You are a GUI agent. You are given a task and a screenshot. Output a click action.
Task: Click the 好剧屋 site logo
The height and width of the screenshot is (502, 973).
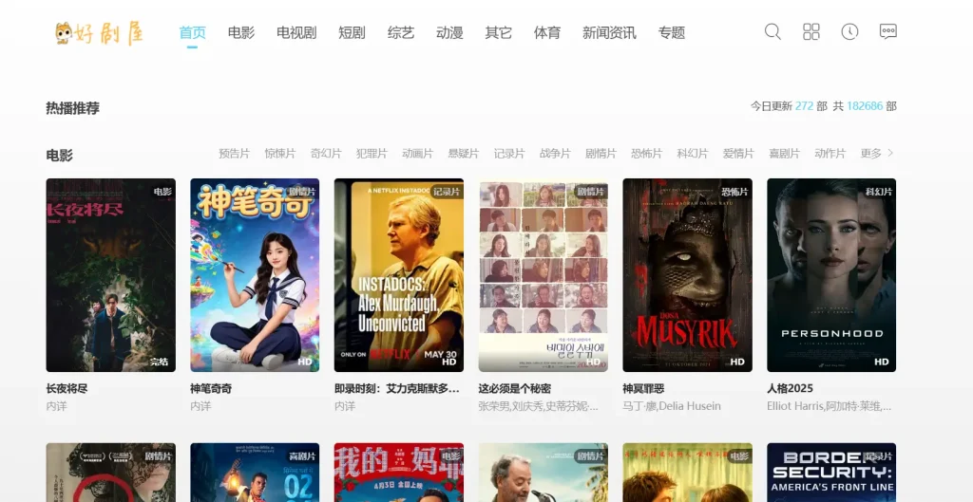coord(99,33)
